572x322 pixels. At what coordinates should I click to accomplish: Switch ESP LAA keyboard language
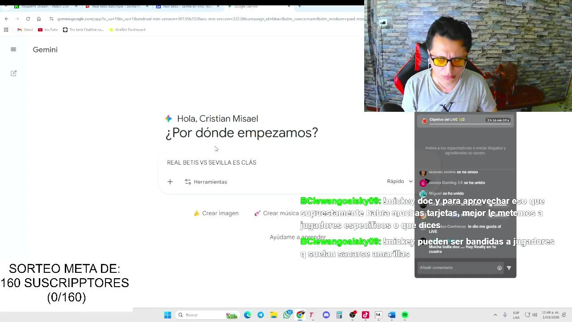point(516,315)
